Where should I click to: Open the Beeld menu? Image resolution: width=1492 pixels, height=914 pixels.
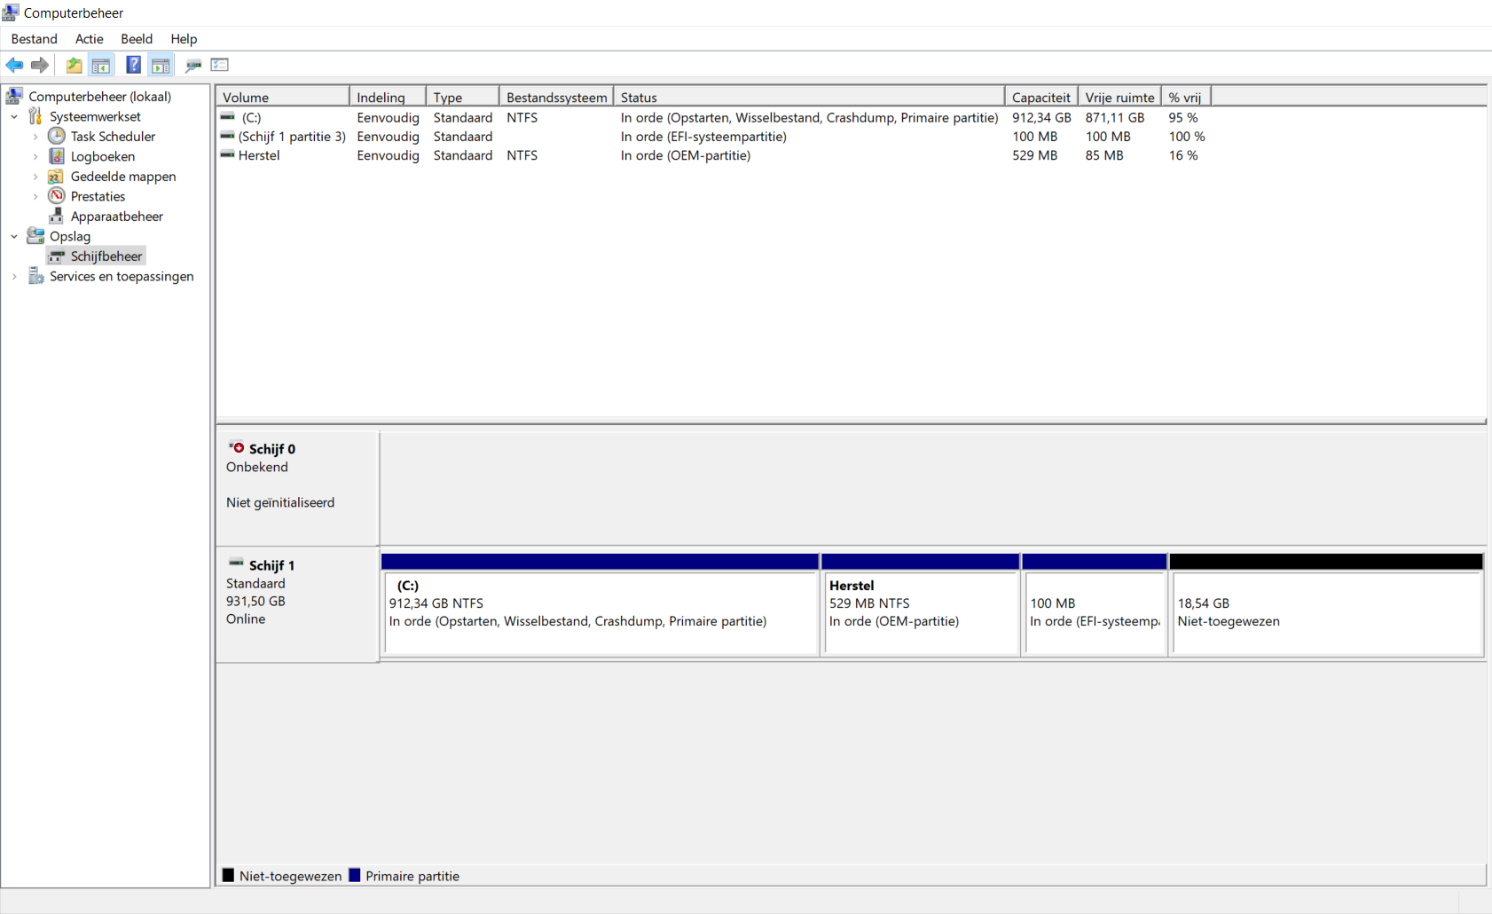(137, 39)
